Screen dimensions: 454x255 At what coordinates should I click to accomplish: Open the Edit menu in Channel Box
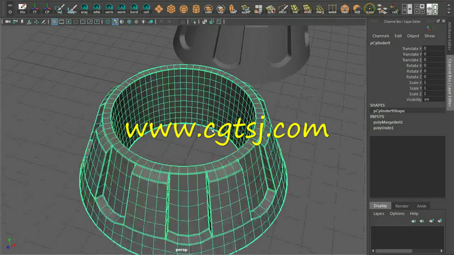(398, 36)
